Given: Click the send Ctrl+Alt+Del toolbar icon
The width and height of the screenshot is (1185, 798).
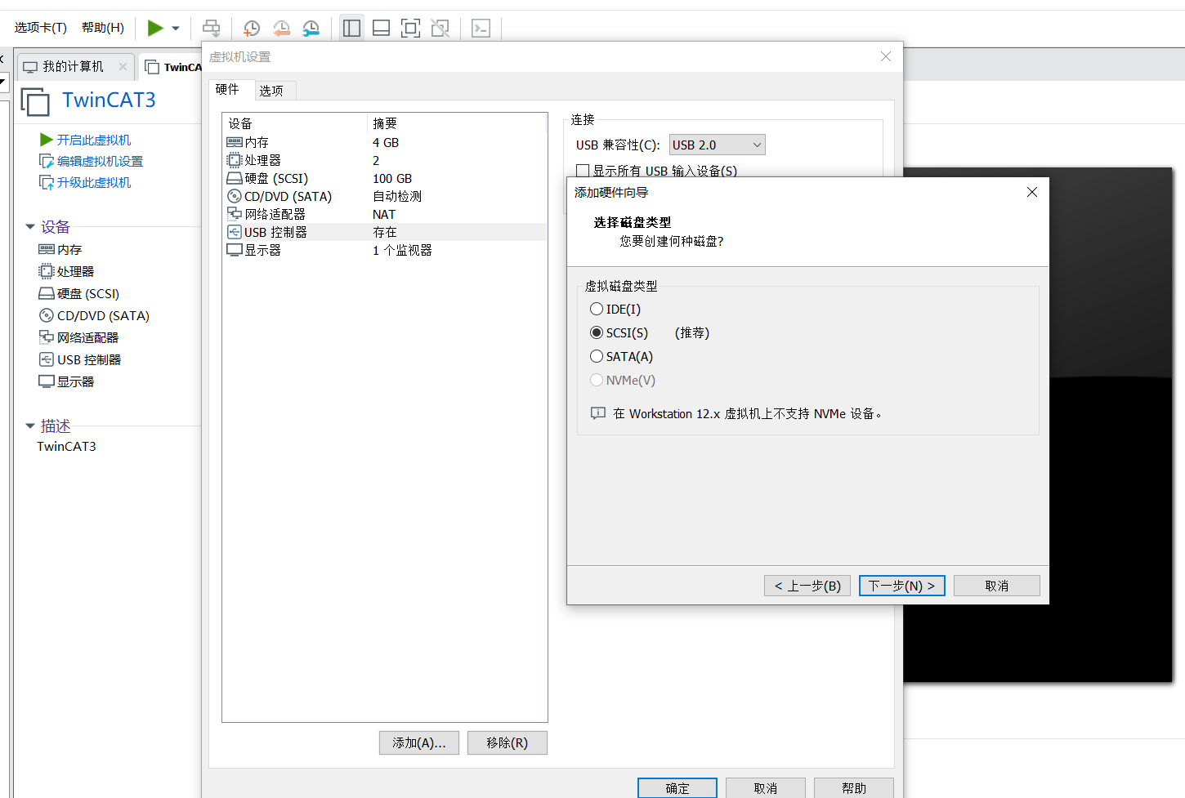Looking at the screenshot, I should tap(212, 29).
